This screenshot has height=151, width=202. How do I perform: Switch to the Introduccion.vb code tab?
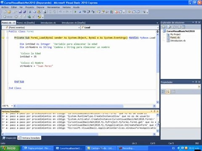click(48, 23)
